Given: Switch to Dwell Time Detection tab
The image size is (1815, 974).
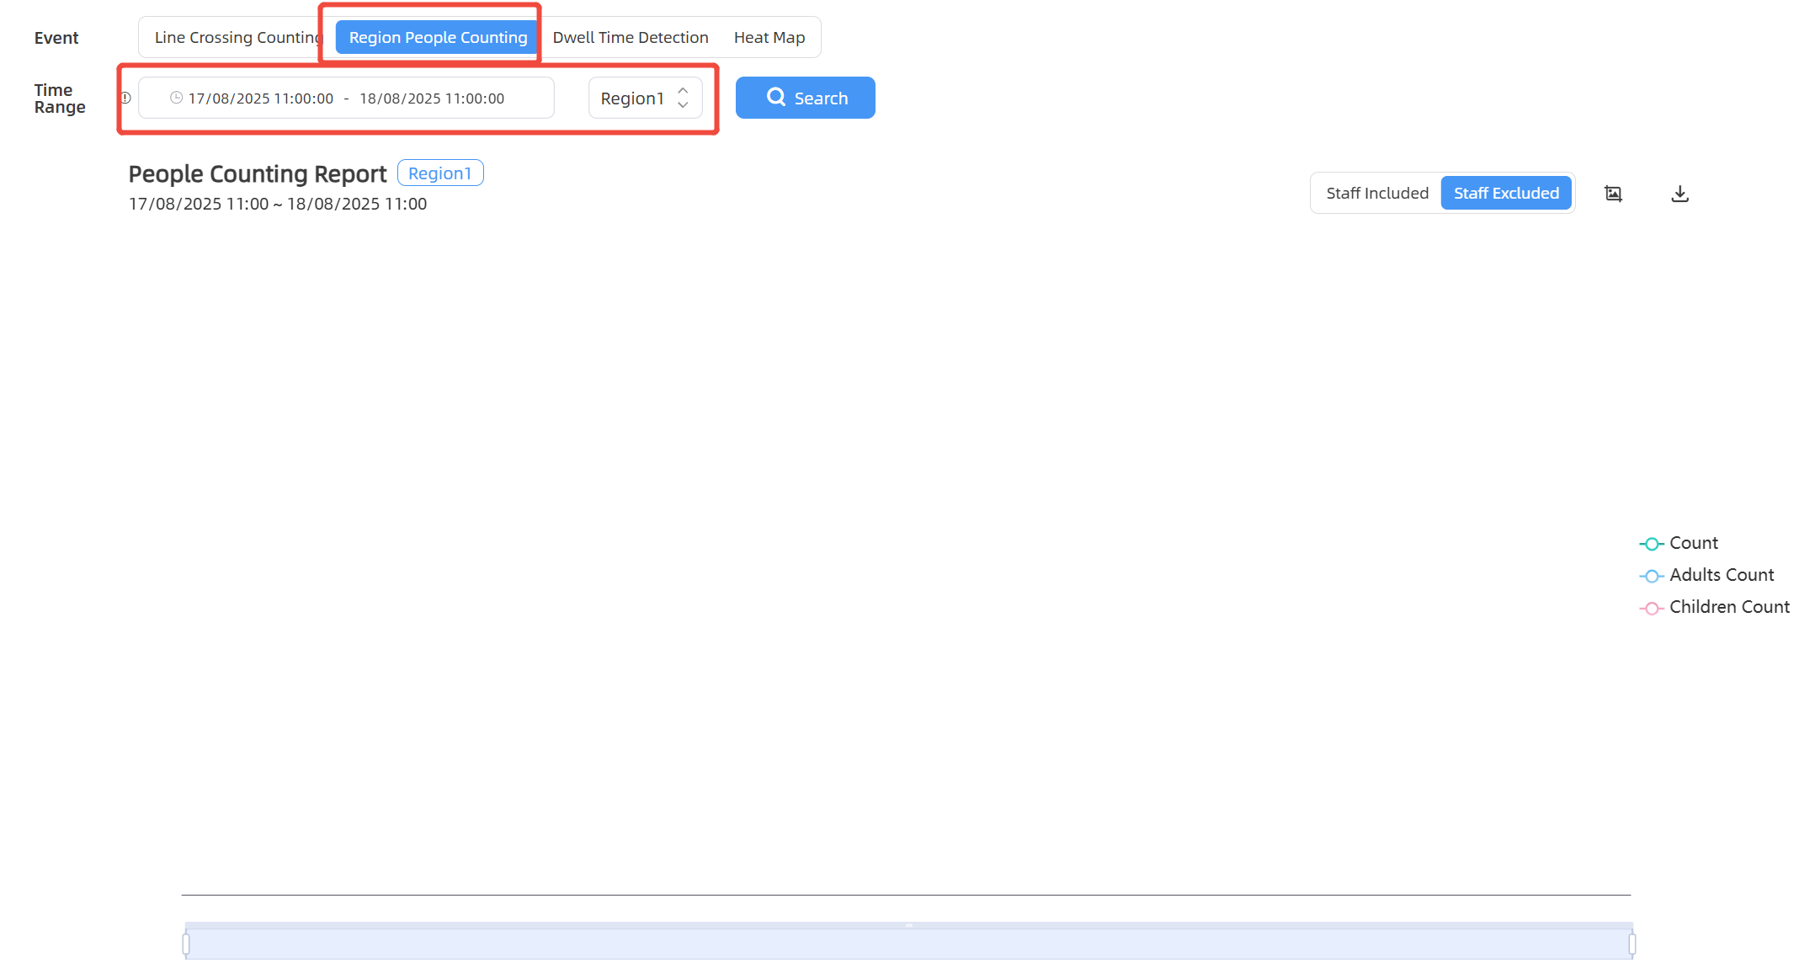Looking at the screenshot, I should 630,37.
